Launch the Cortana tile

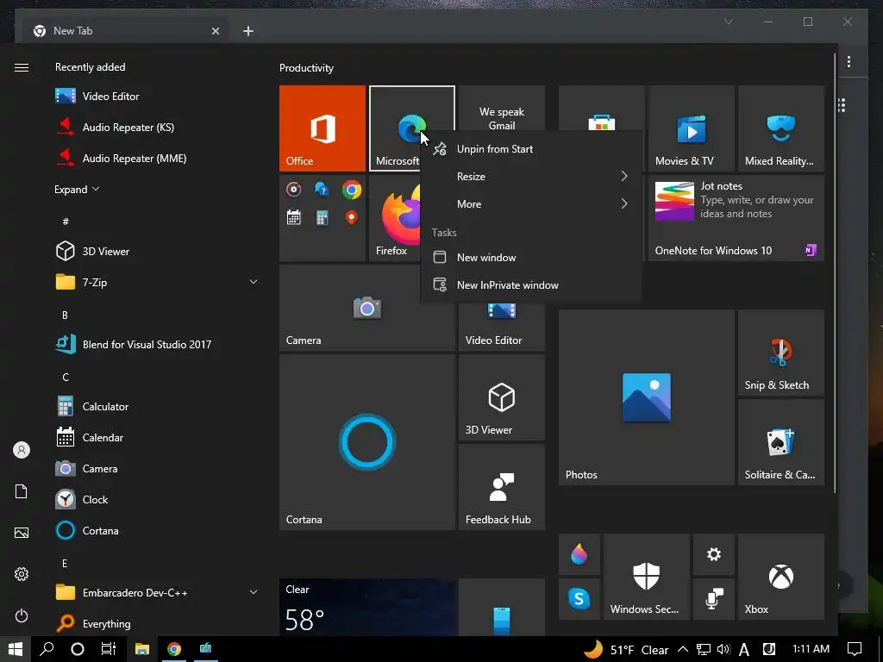(366, 442)
